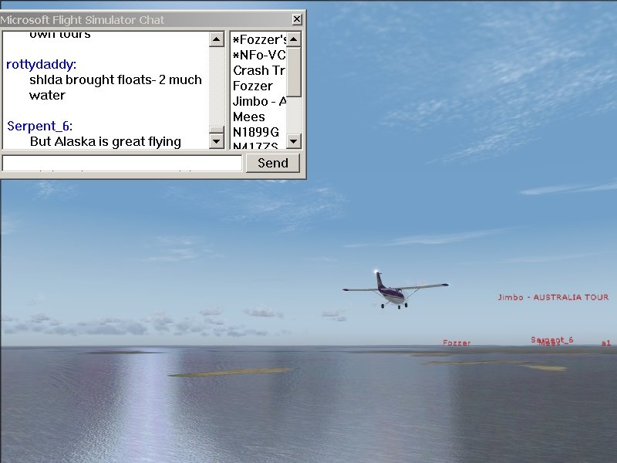Select Crash Tr entry in player list

(258, 70)
